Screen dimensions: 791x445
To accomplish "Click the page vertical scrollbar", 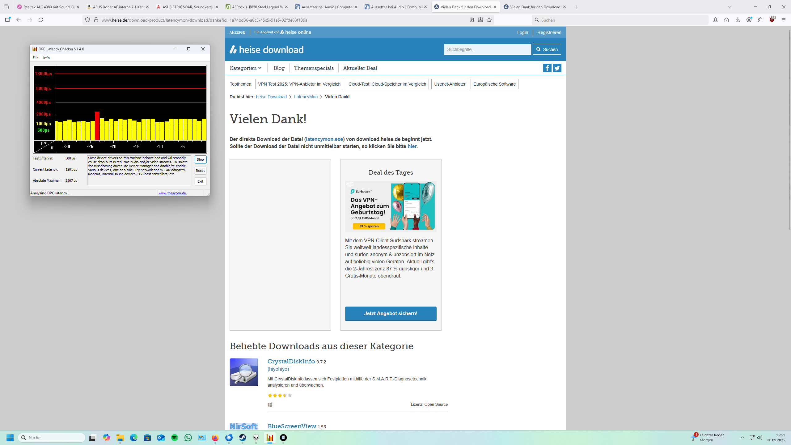I will coord(789,130).
